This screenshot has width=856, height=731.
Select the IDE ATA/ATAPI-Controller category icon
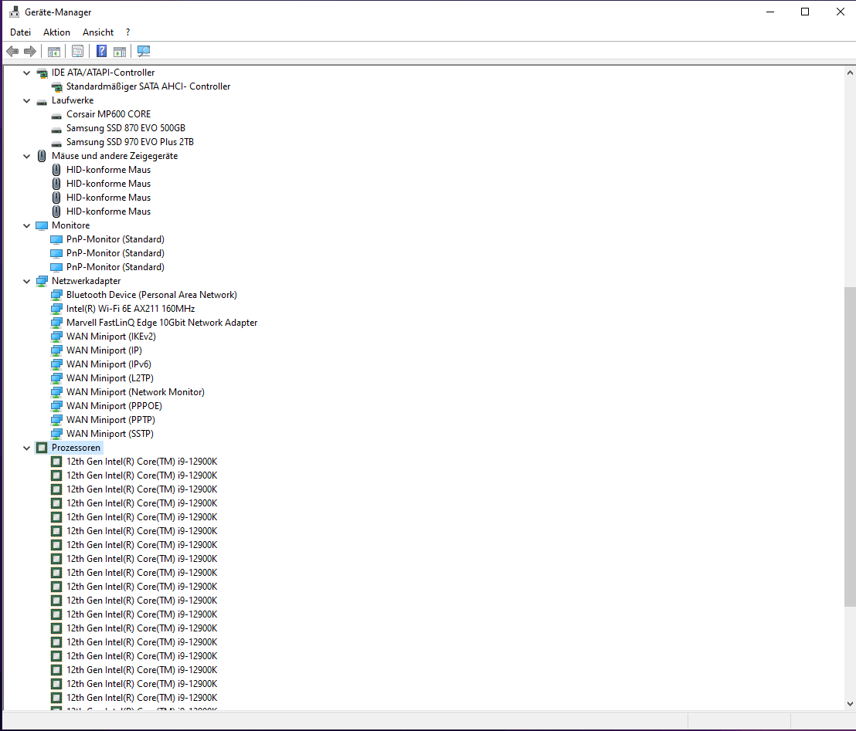pyautogui.click(x=42, y=73)
